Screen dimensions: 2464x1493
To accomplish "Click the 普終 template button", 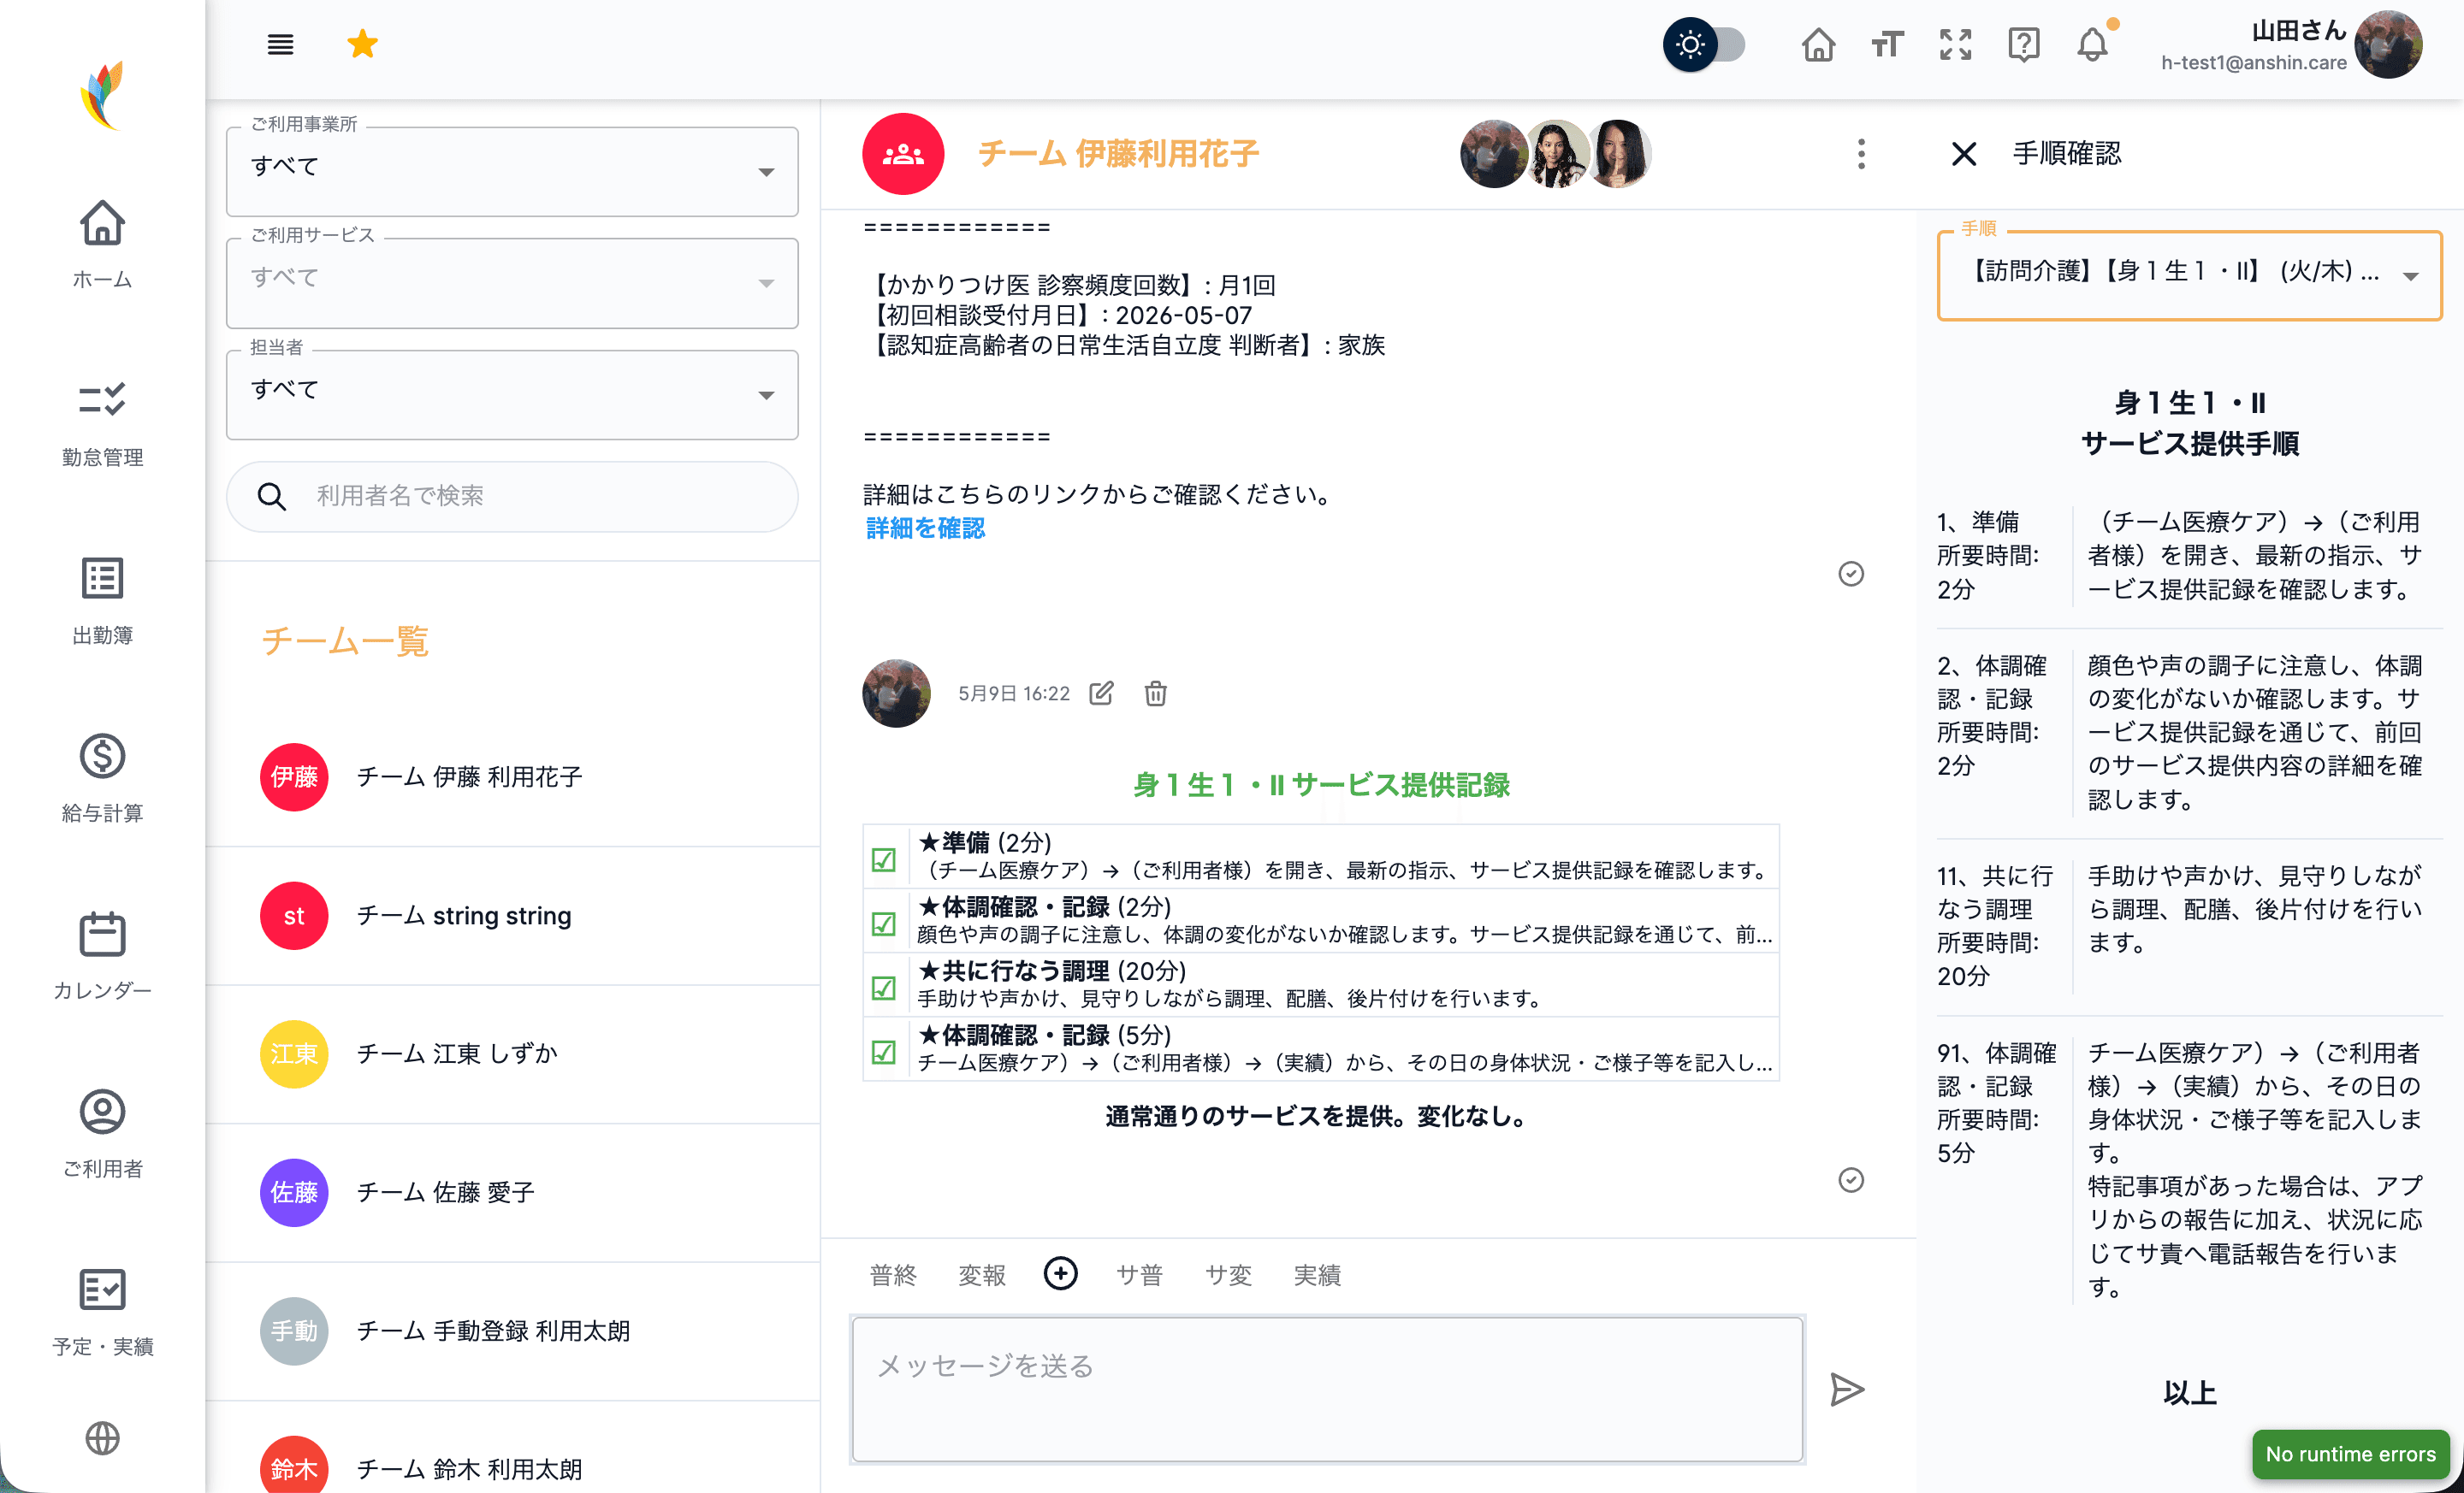I will (893, 1275).
